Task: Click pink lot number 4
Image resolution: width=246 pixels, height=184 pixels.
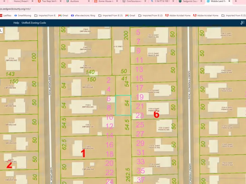Action: (109, 90)
